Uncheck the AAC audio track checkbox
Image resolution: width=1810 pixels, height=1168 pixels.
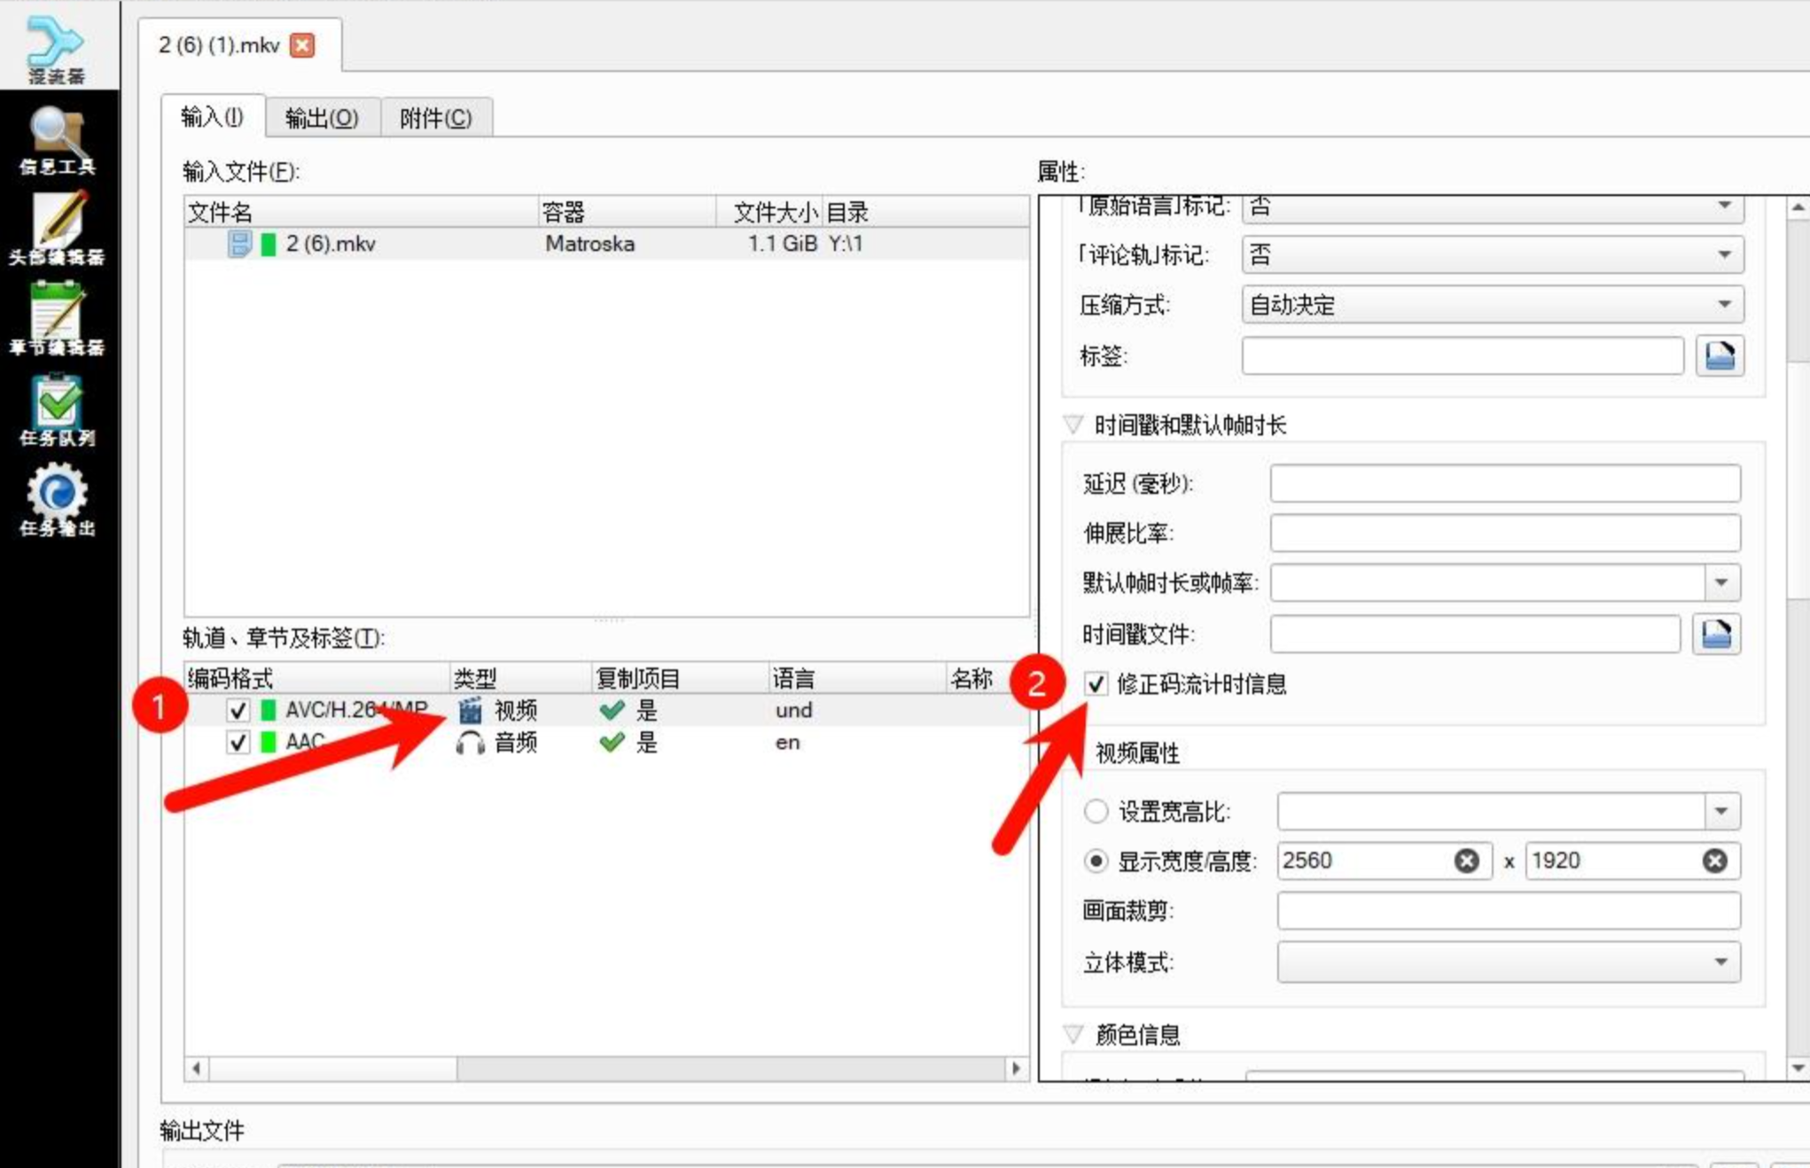click(x=238, y=743)
